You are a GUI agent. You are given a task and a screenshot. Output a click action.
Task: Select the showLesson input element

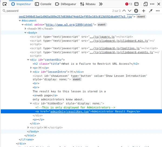pyautogui.click(x=90, y=78)
